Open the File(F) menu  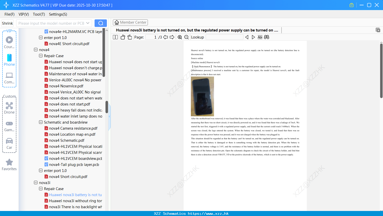[10, 14]
